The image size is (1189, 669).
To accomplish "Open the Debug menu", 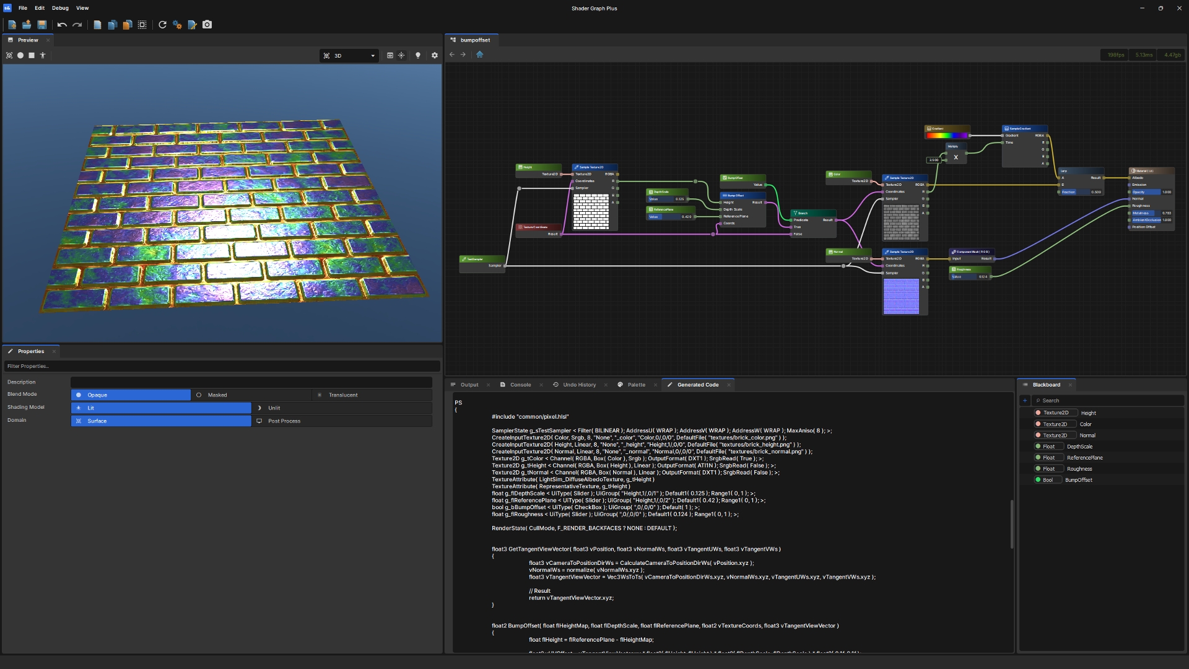I will tap(60, 8).
